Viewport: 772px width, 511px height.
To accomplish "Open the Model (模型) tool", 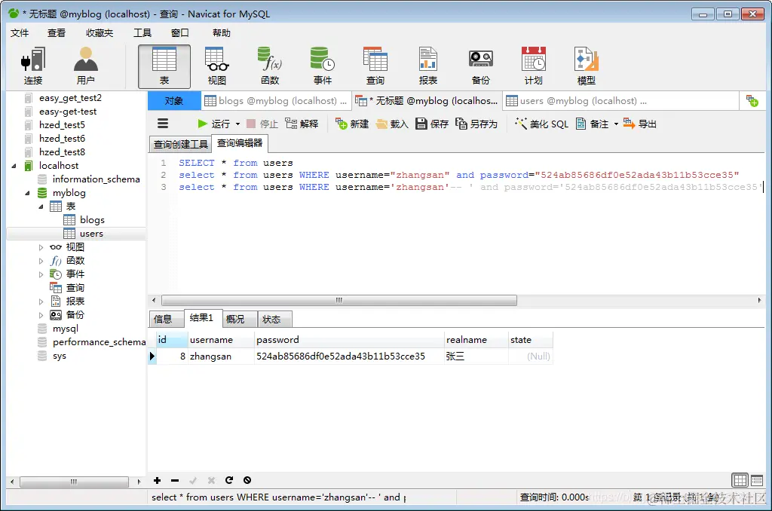I will point(586,66).
